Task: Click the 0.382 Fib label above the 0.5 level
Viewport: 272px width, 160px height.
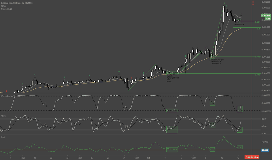Action: click(257, 22)
